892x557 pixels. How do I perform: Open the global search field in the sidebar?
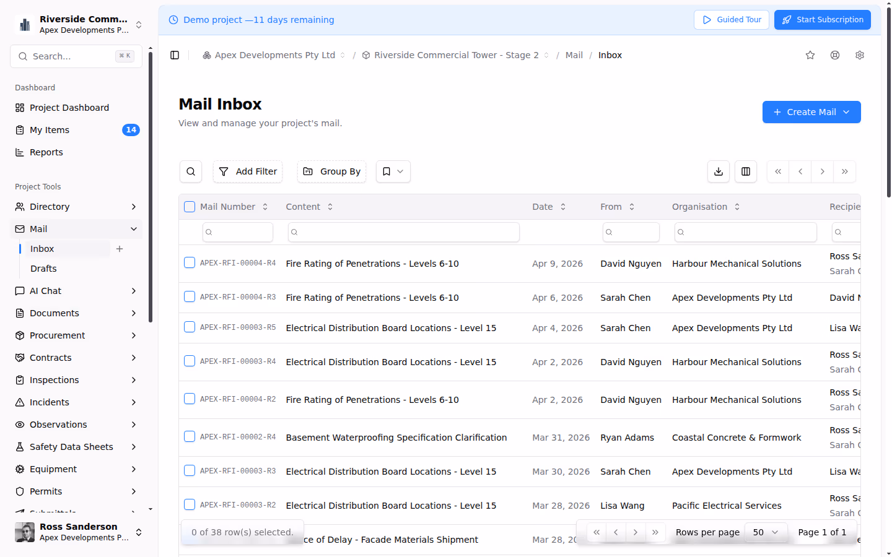coord(76,56)
